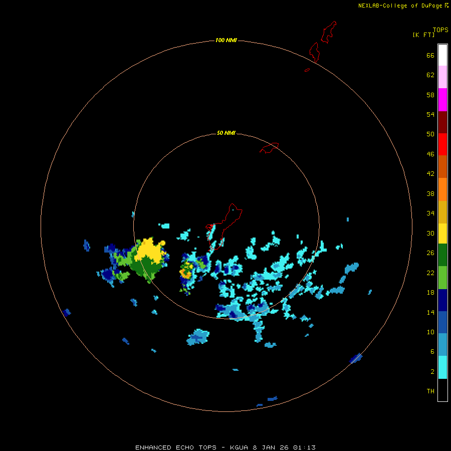Screen dimensions: 451x451
Task: Select the bright red legend swatch
Action: pos(442,144)
